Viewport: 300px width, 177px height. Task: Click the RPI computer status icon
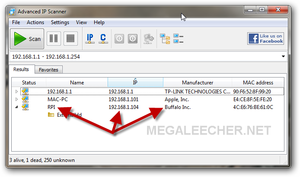coord(25,107)
